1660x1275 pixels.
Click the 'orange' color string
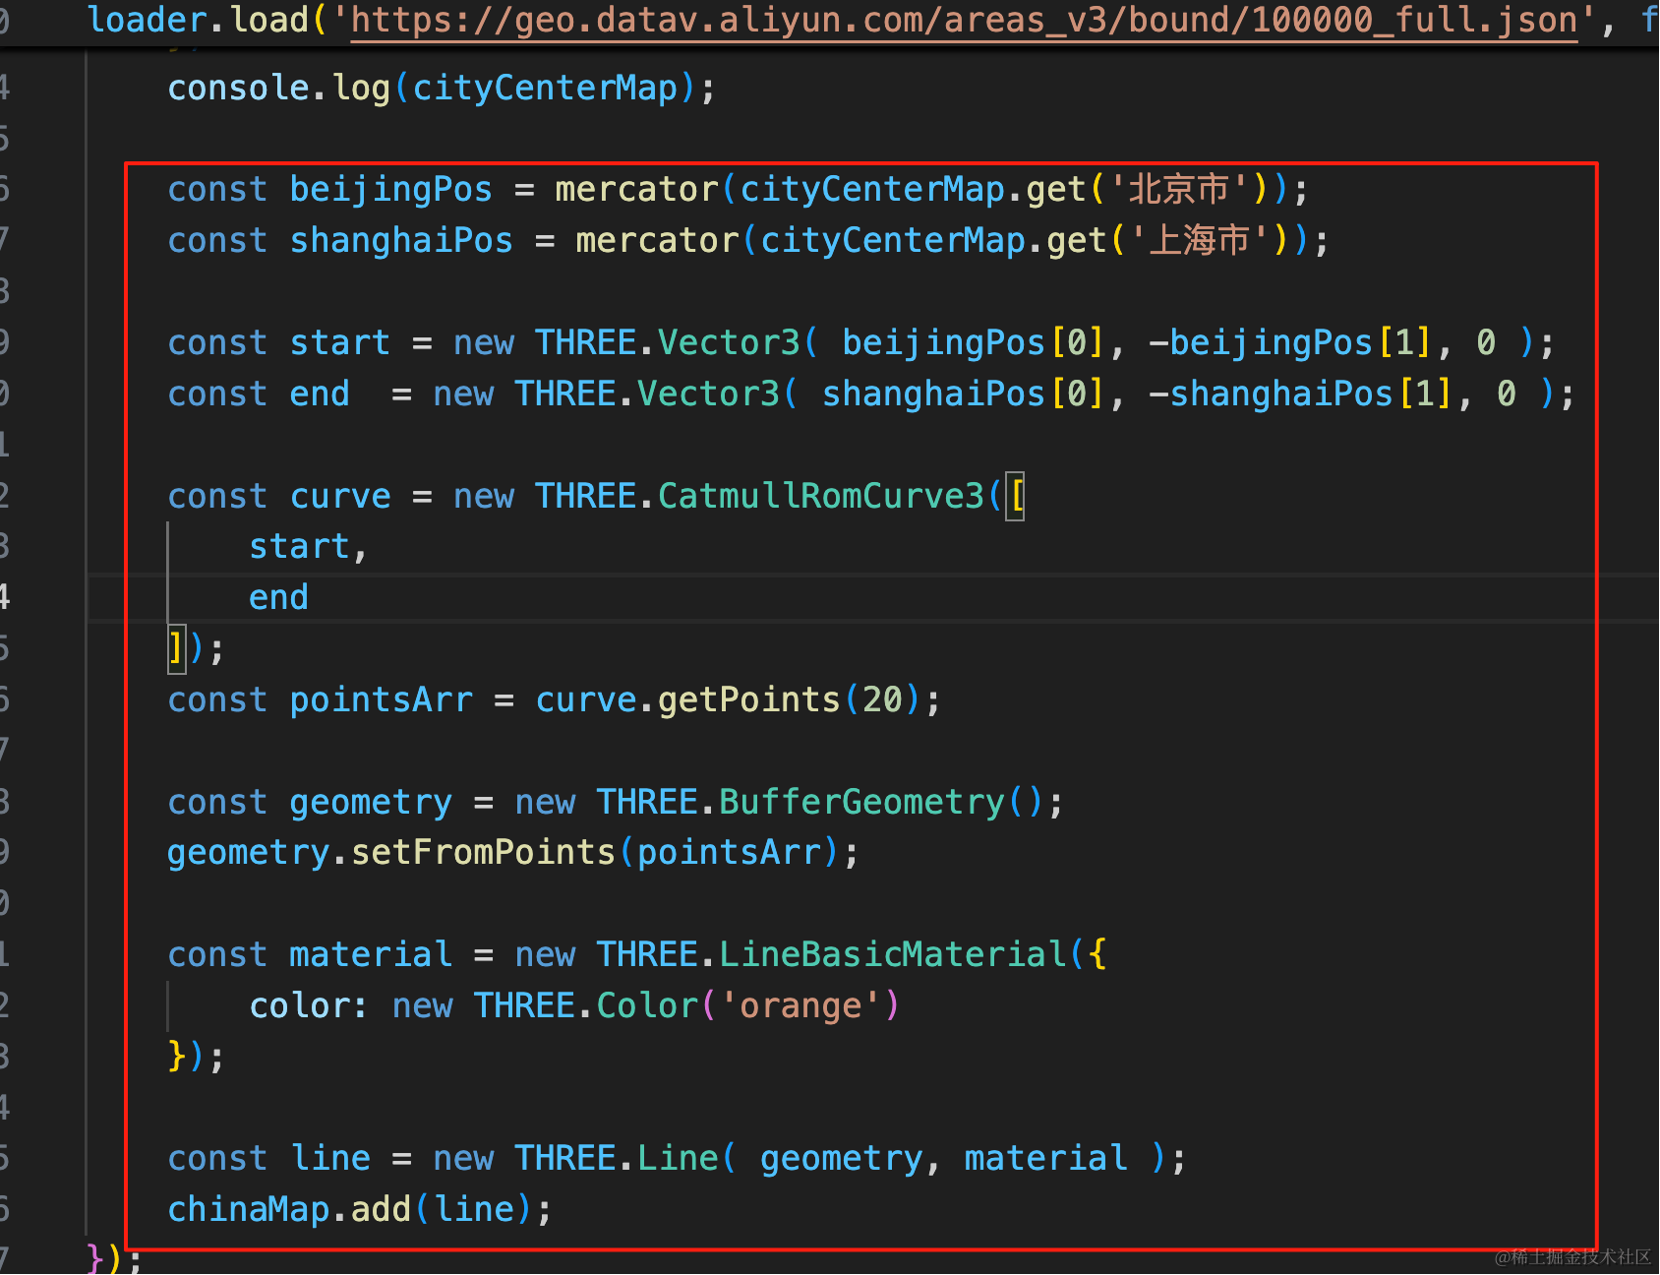point(800,1005)
